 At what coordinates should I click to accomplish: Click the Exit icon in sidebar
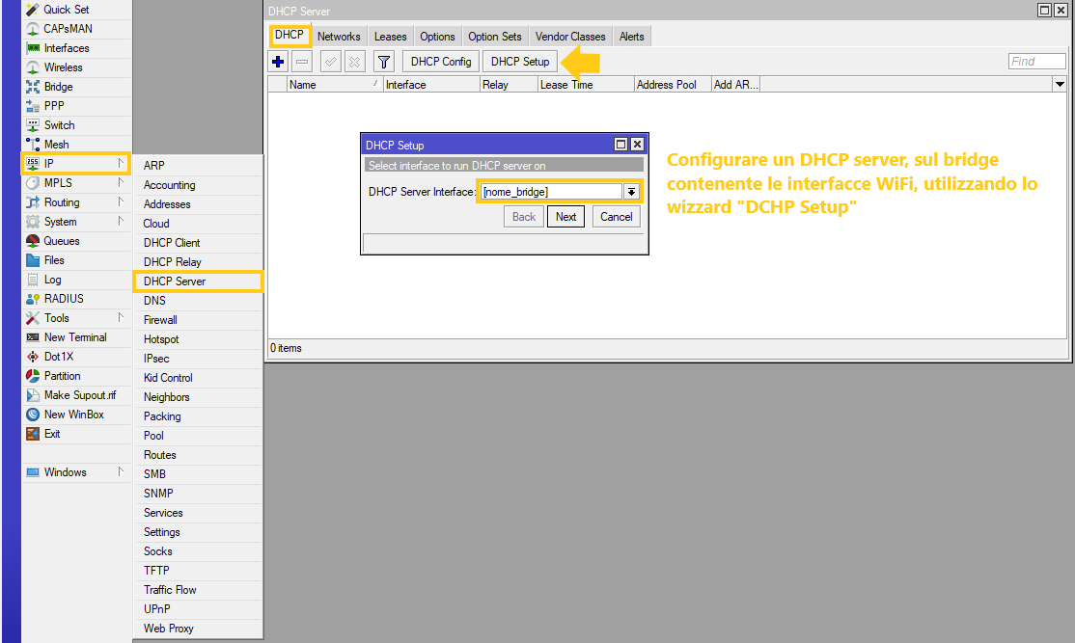click(x=32, y=434)
